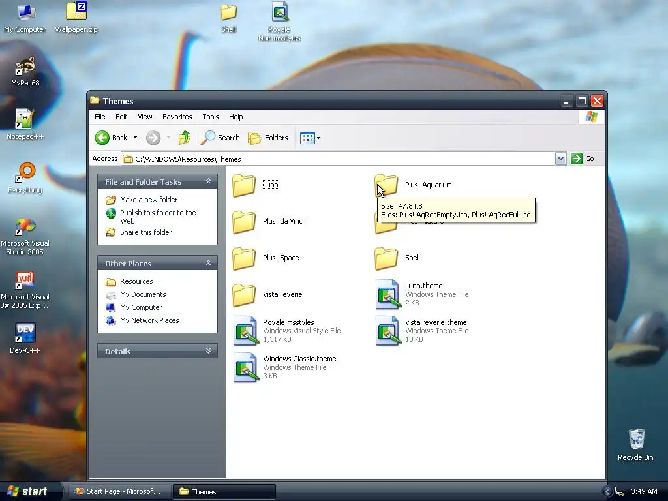668x501 pixels.
Task: Select the Plus! da Vinci folder
Action: pyautogui.click(x=268, y=222)
